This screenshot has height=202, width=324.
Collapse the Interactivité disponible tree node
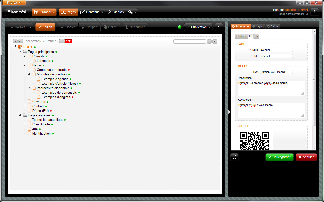[30, 88]
